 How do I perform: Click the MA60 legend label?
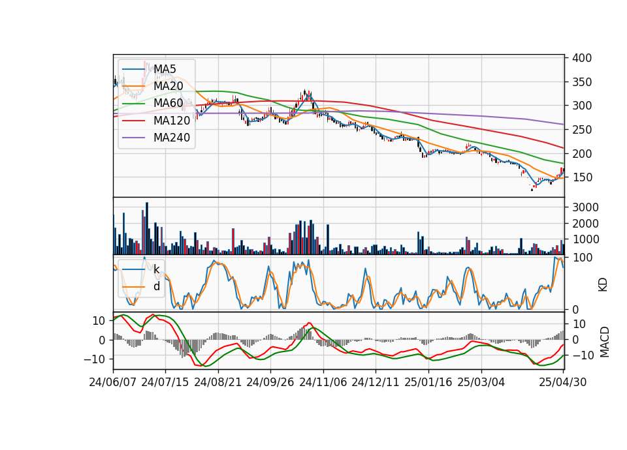coord(169,104)
